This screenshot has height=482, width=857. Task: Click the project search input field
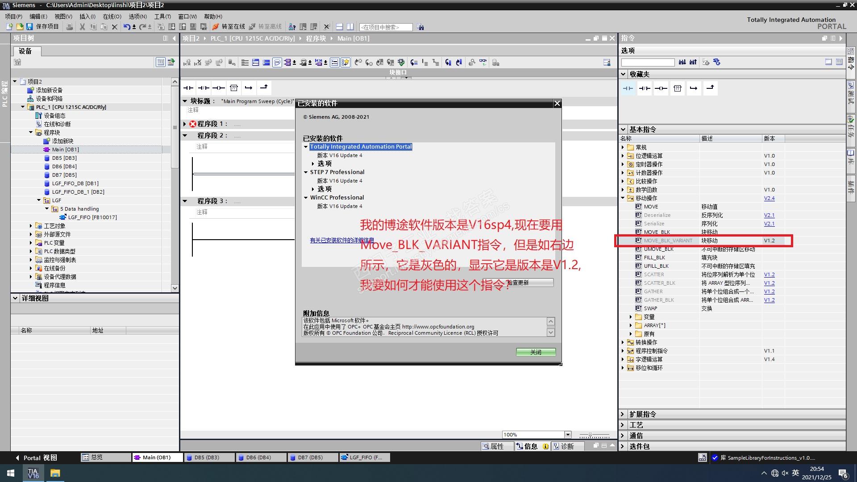(385, 27)
